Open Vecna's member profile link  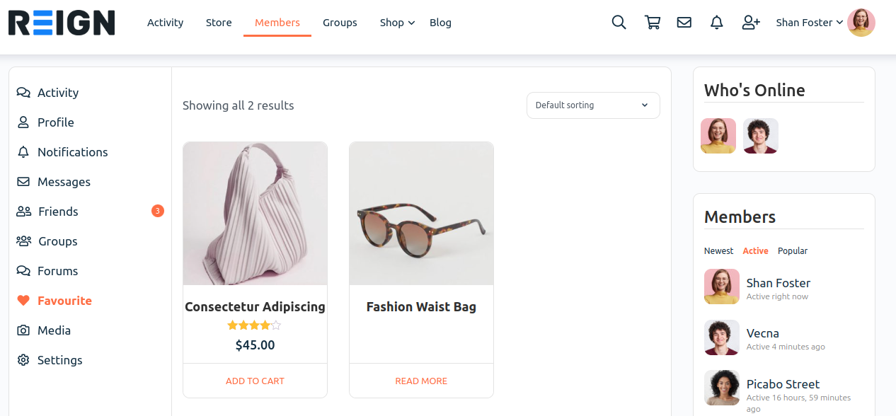click(x=762, y=333)
